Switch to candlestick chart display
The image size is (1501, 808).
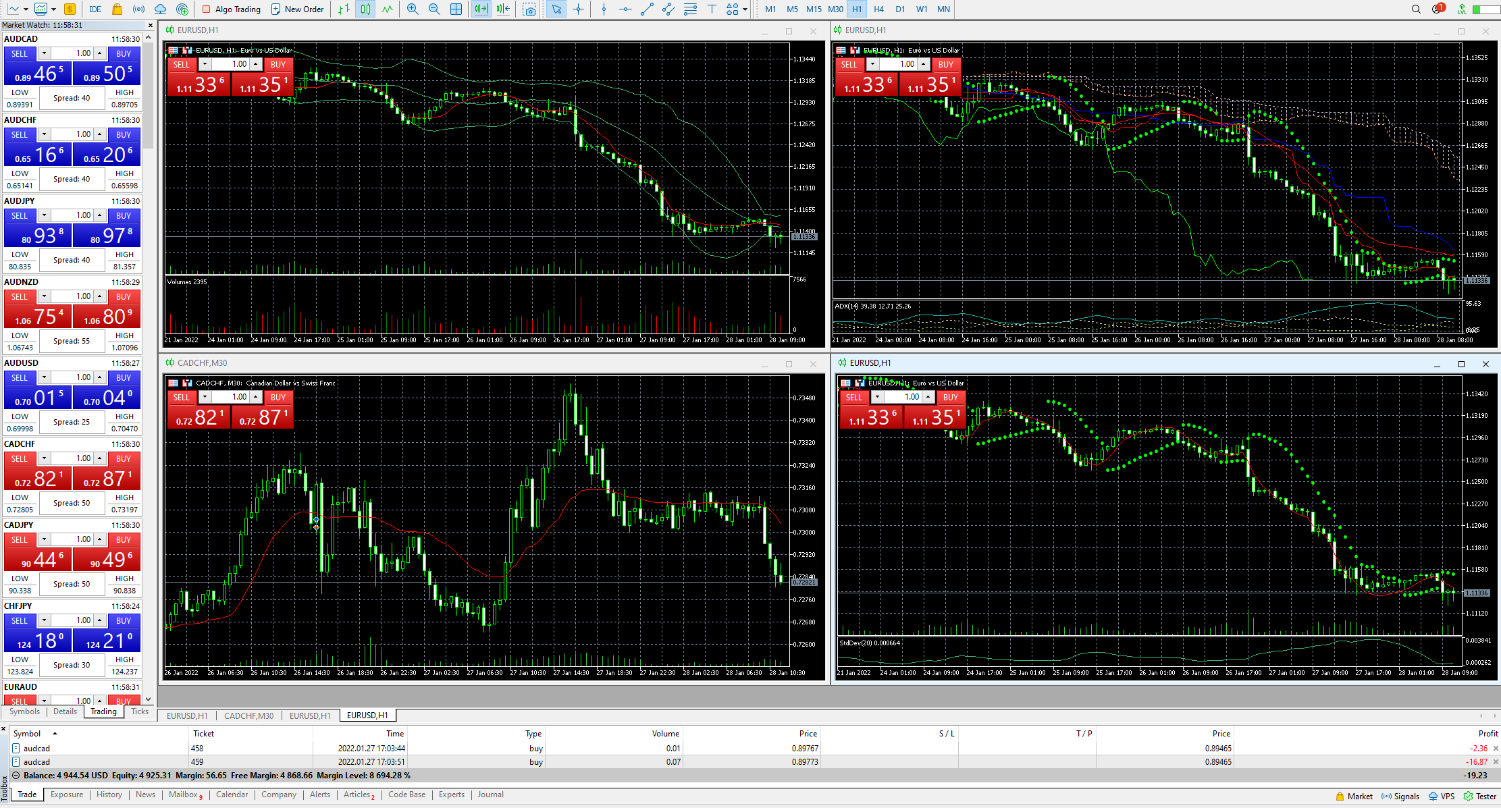click(365, 9)
